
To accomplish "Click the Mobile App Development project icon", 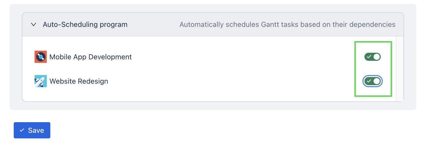I will (41, 57).
